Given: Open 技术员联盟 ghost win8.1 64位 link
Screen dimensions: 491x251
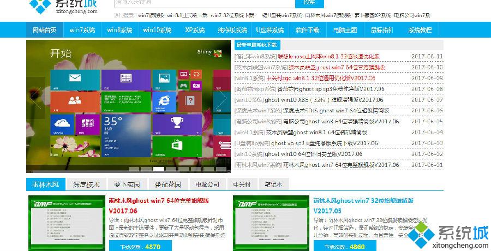Looking at the screenshot, I should tap(316, 132).
